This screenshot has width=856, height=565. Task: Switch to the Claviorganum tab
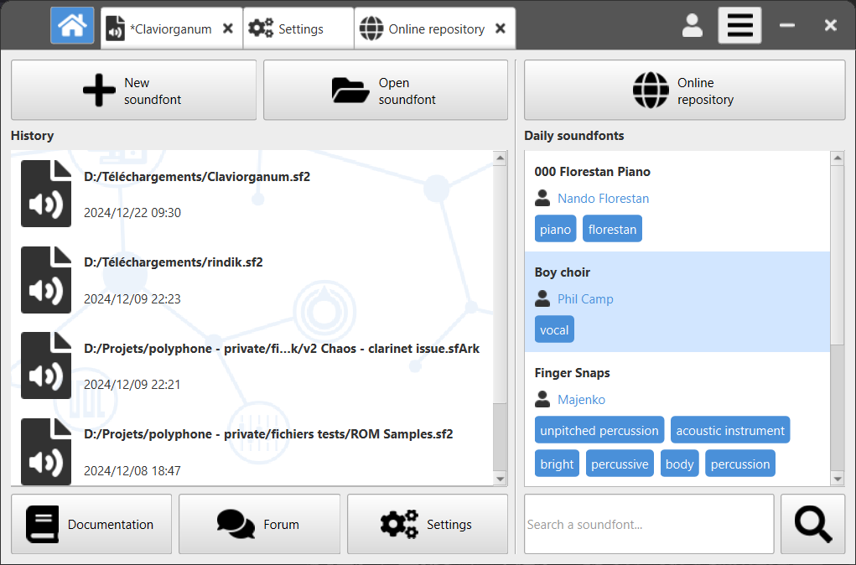163,28
